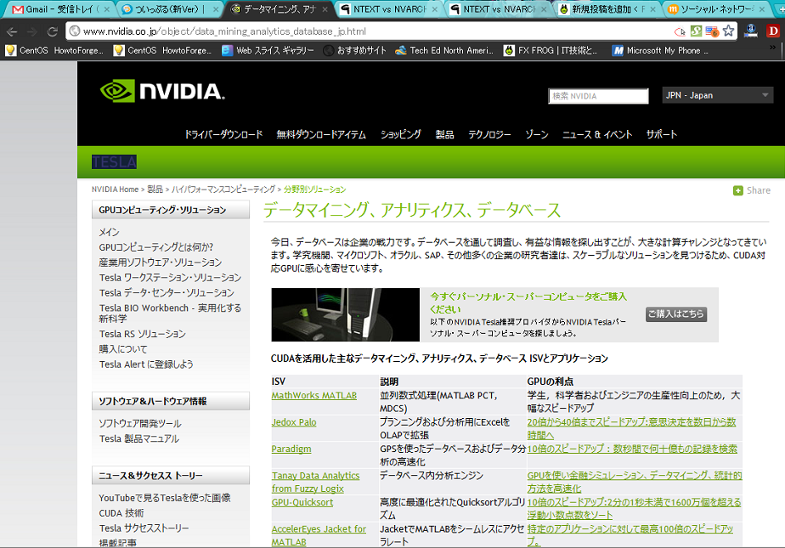Click the browser back arrow
Image resolution: width=785 pixels, height=548 pixels.
coord(12,31)
